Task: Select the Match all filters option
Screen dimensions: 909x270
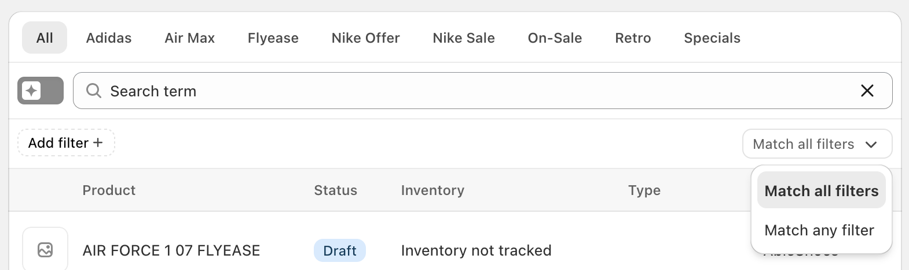Action: pyautogui.click(x=821, y=190)
